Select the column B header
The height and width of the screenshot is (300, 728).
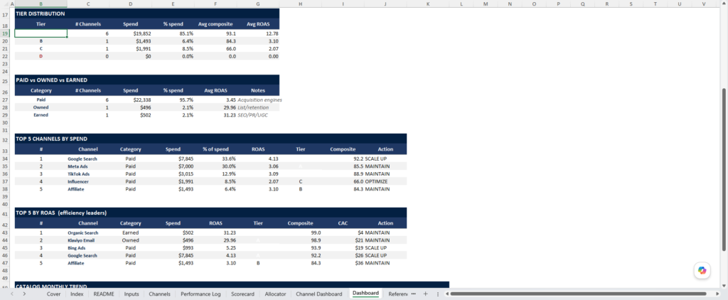pyautogui.click(x=41, y=4)
